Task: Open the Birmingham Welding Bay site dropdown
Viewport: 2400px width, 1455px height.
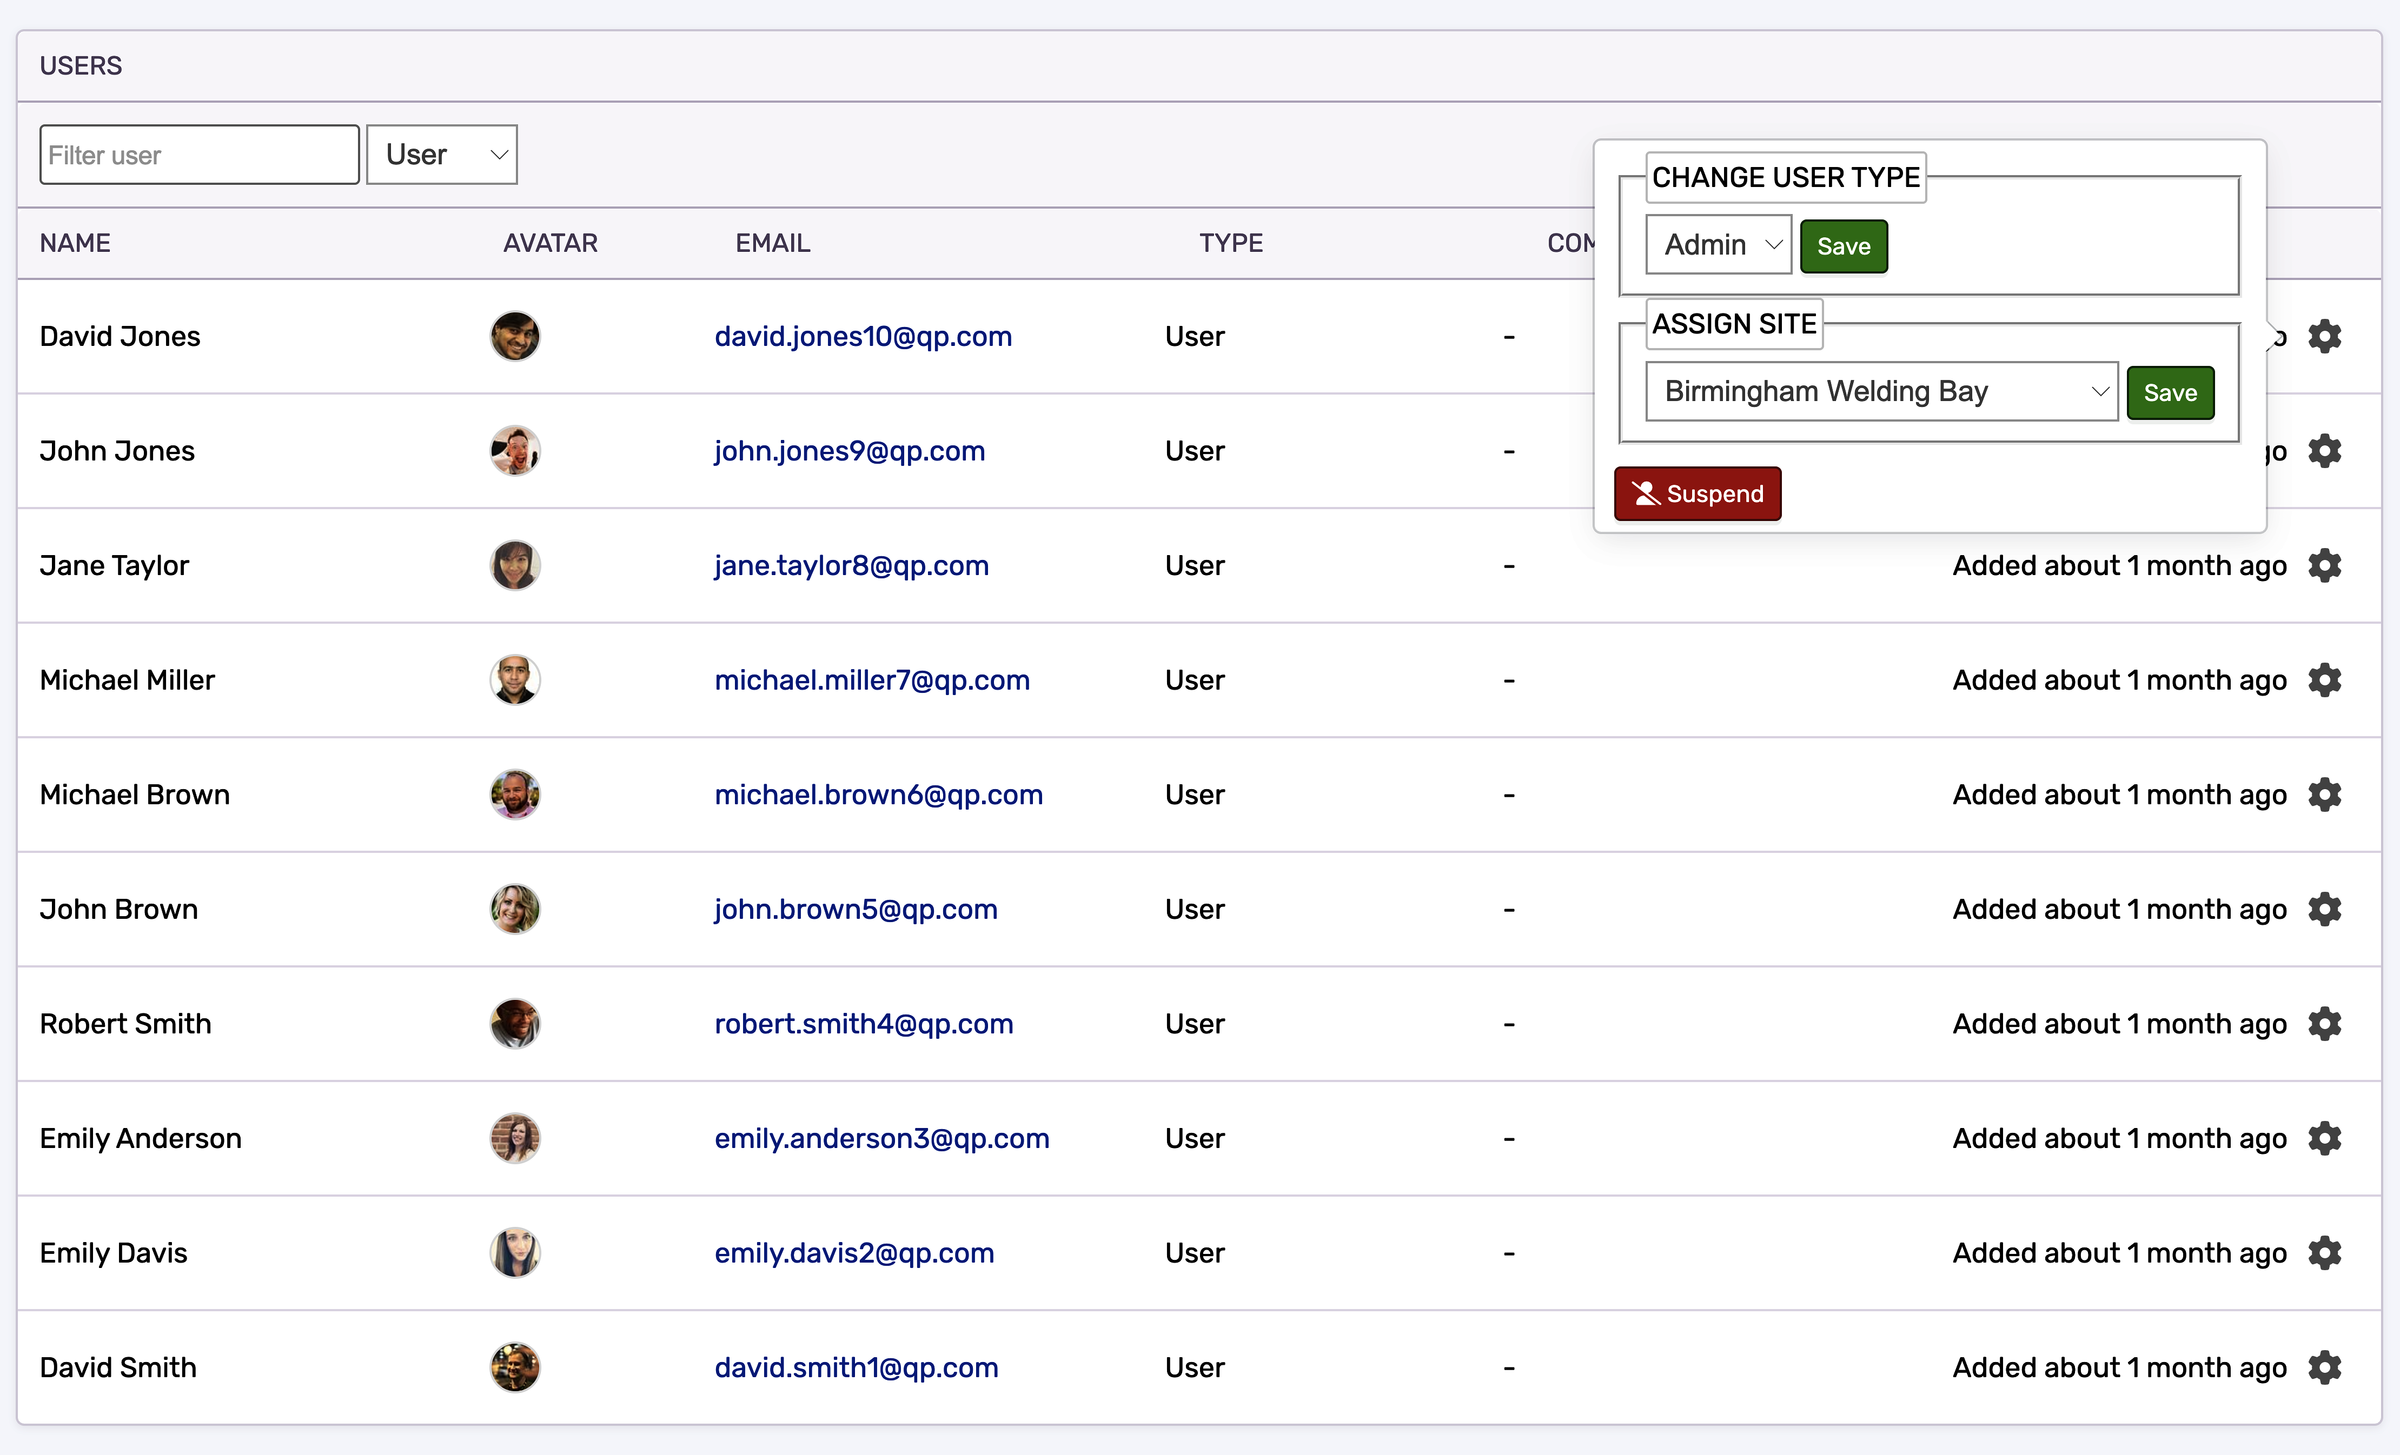Action: [x=1880, y=391]
